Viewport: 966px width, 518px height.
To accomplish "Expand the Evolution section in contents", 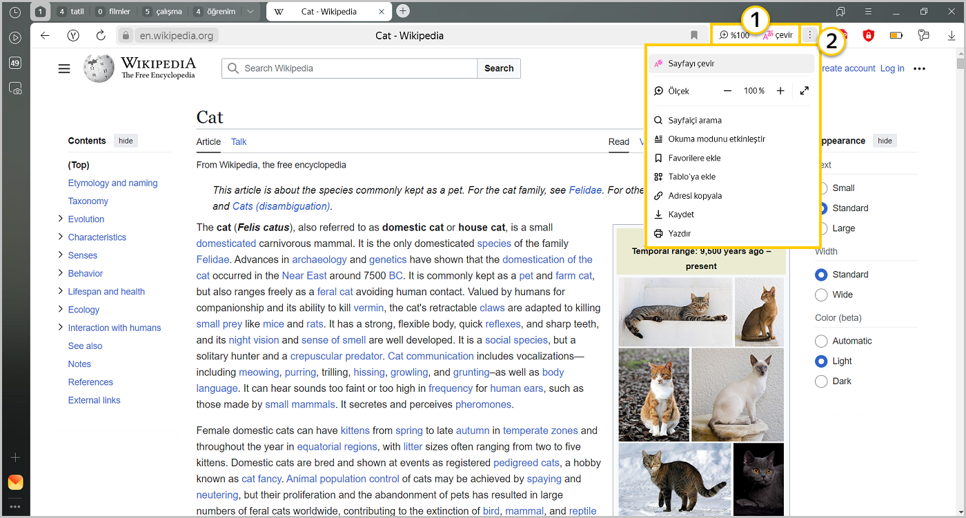I will pos(61,219).
